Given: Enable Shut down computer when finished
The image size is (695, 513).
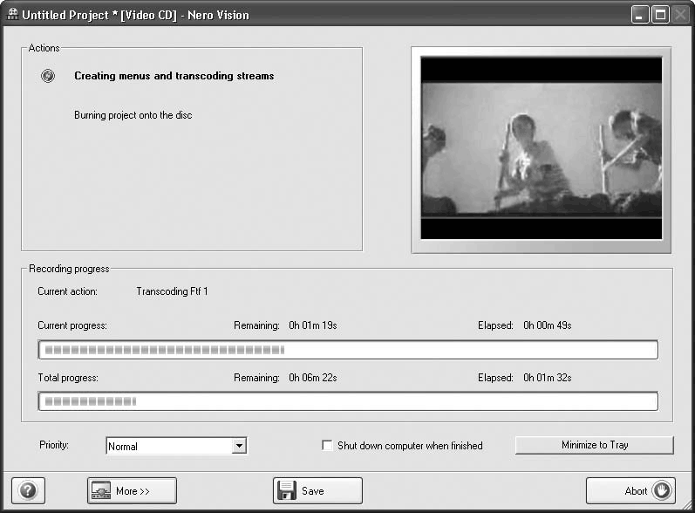Looking at the screenshot, I should [328, 446].
